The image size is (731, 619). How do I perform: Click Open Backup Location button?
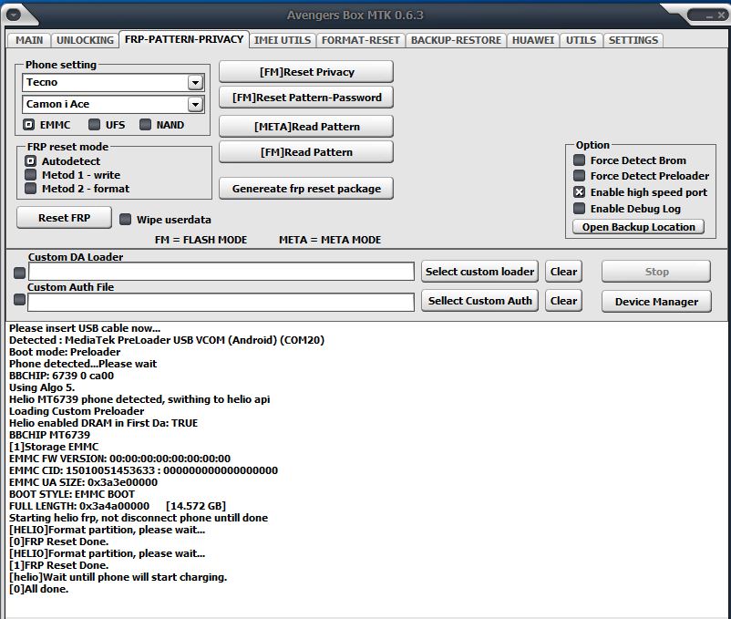pyautogui.click(x=638, y=227)
